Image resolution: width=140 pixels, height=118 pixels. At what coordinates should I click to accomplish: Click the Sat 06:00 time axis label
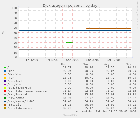[93, 60]
